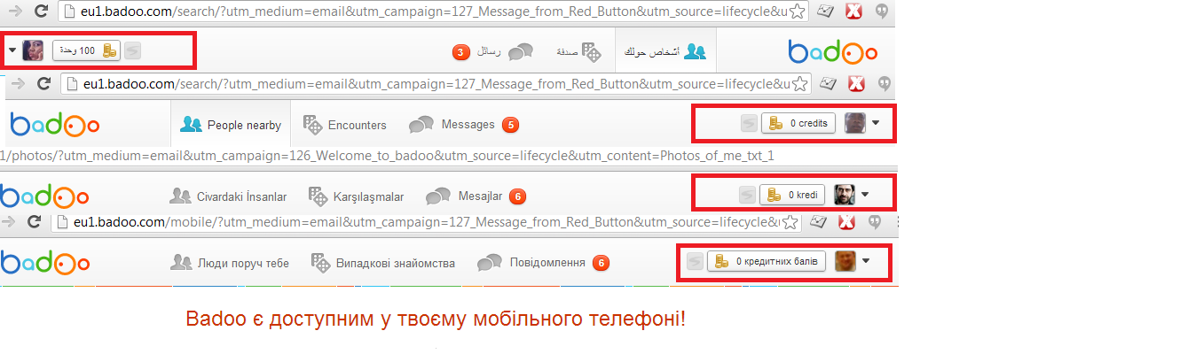Click the Badoo logo beside People nearby
Image resolution: width=1203 pixels, height=354 pixels.
(x=54, y=125)
